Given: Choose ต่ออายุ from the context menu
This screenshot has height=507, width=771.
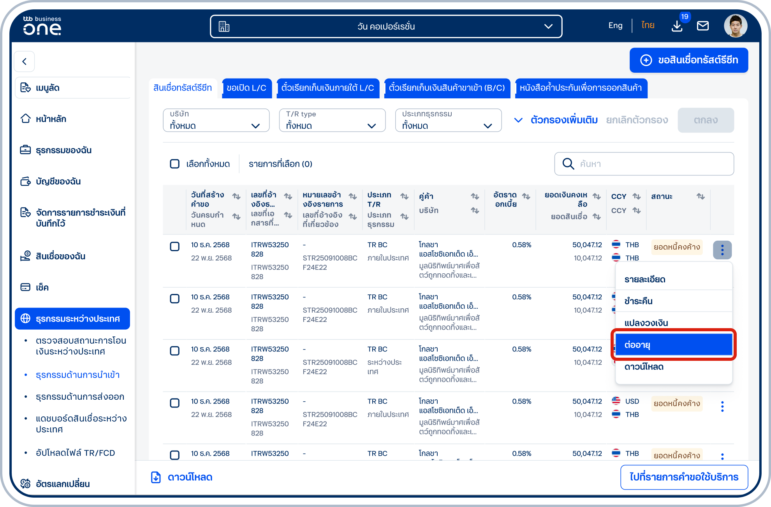Looking at the screenshot, I should click(x=674, y=344).
